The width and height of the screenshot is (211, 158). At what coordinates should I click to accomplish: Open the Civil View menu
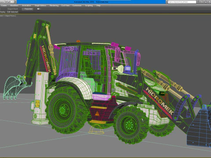65,6
